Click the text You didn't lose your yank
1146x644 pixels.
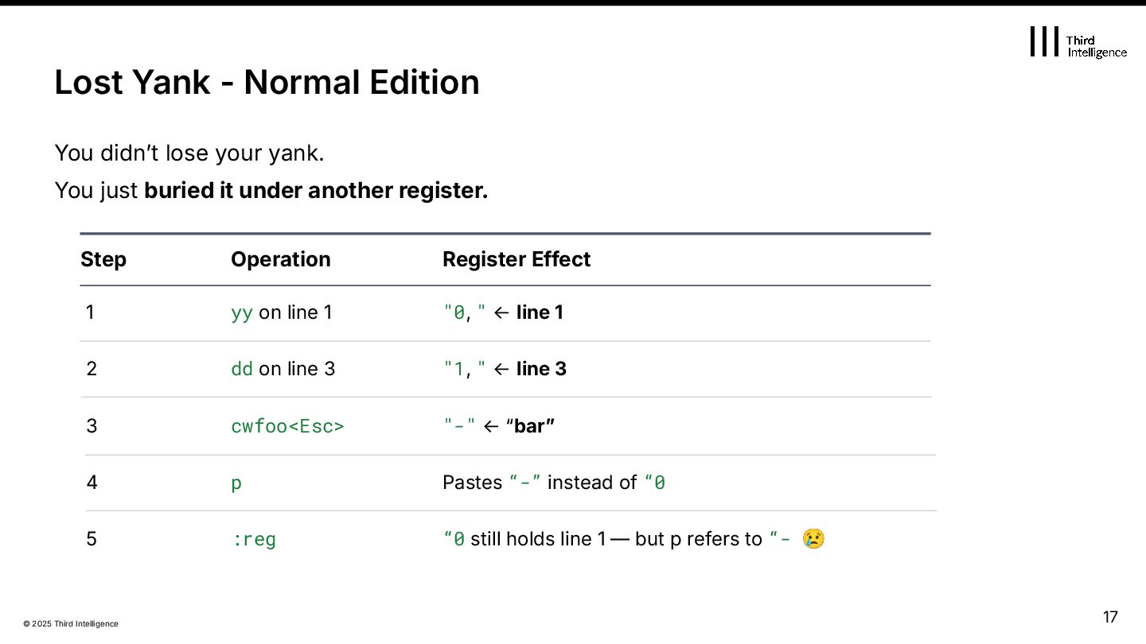(x=189, y=153)
